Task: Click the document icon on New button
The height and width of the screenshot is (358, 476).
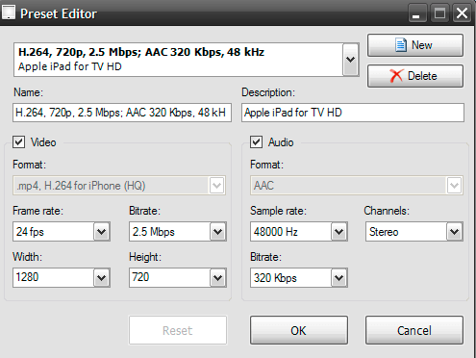Action: (401, 45)
